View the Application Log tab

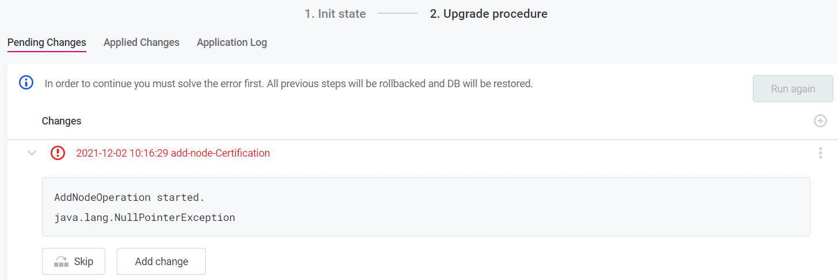(232, 42)
